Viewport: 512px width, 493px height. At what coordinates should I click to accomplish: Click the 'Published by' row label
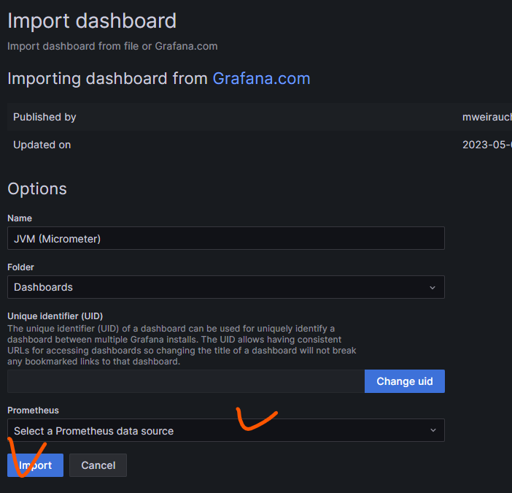pos(44,117)
